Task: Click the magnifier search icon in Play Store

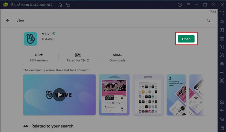Action: click(208, 20)
